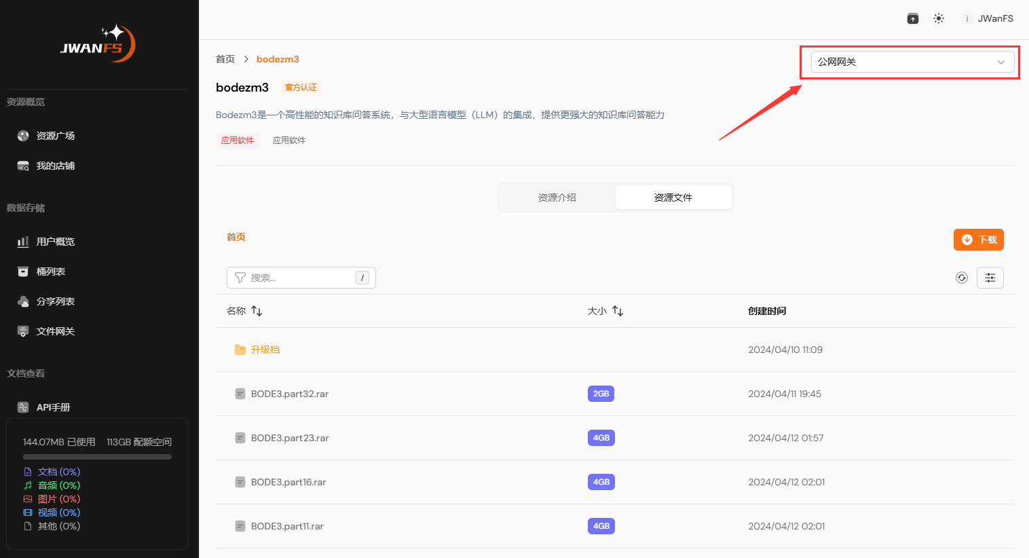The height and width of the screenshot is (558, 1029).
Task: Click the upload icon in top bar
Action: (913, 18)
